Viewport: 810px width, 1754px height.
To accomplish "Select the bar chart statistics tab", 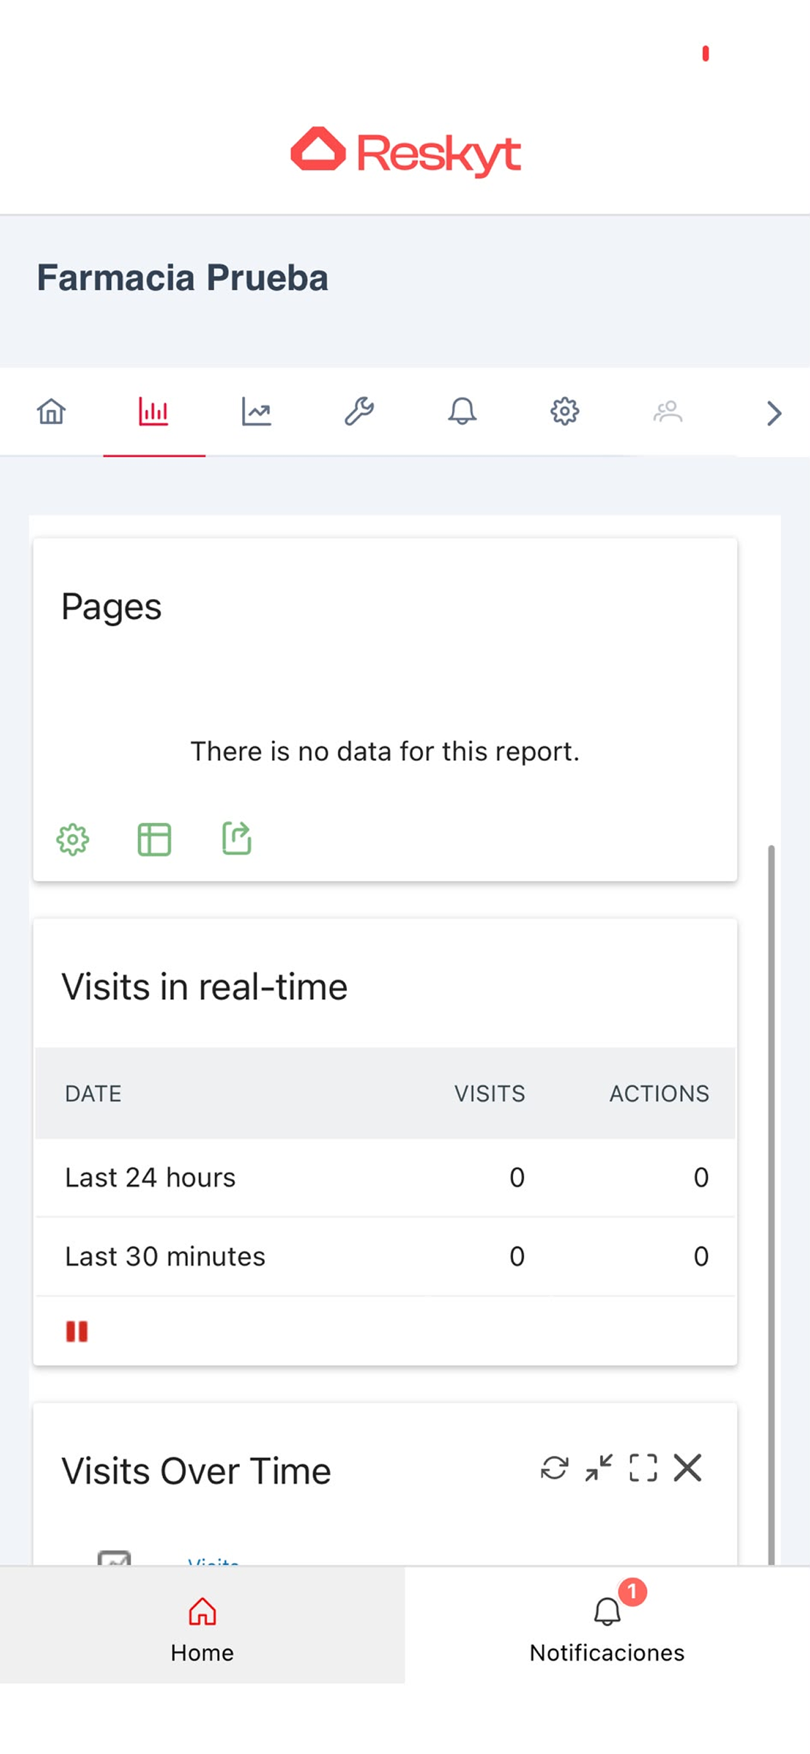I will point(154,412).
